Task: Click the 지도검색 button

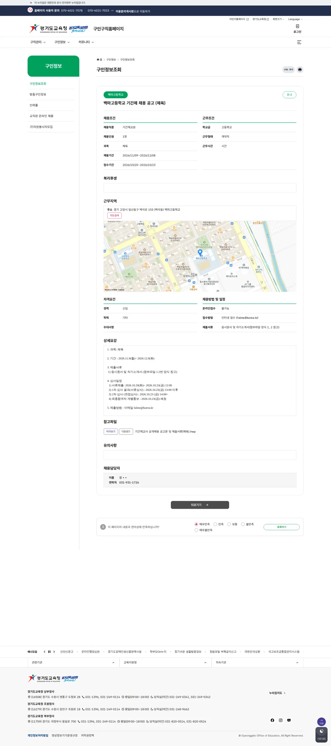Action: tap(114, 216)
